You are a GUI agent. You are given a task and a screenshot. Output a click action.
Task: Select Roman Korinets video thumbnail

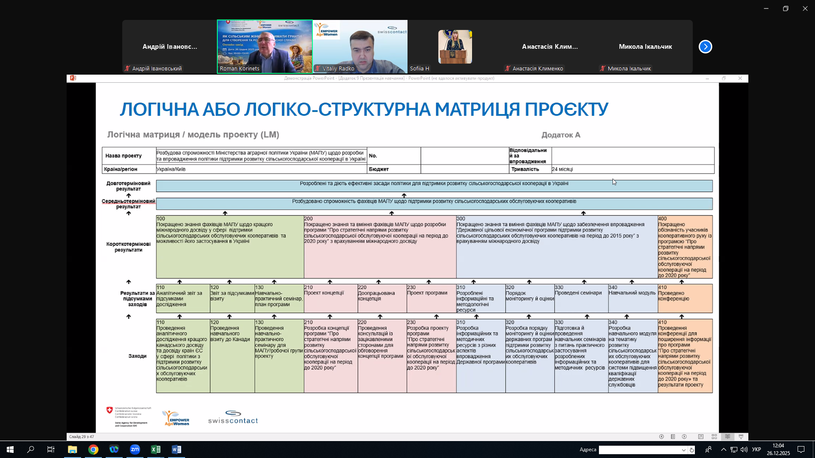click(x=265, y=47)
